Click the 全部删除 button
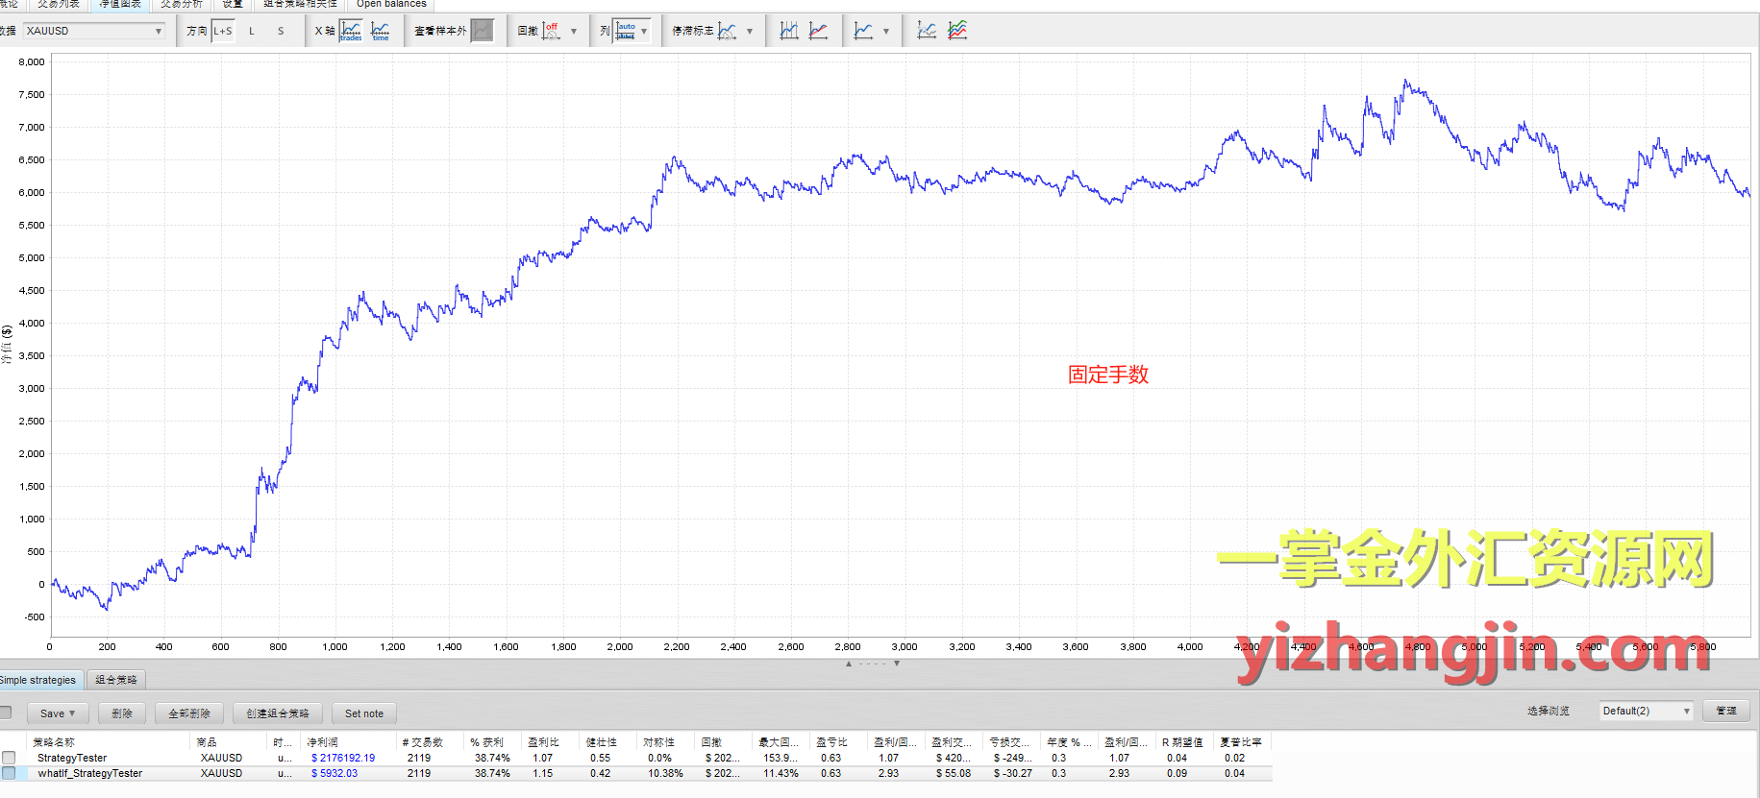Viewport: 1760px width, 798px height. pyautogui.click(x=189, y=713)
